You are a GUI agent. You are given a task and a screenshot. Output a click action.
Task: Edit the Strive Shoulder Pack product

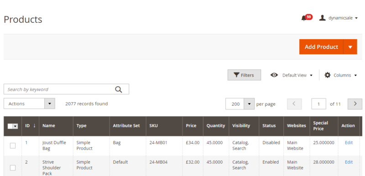[x=349, y=162]
